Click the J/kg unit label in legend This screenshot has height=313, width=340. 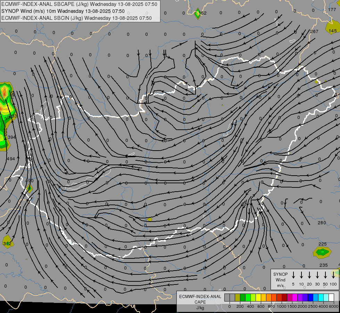(x=200, y=308)
